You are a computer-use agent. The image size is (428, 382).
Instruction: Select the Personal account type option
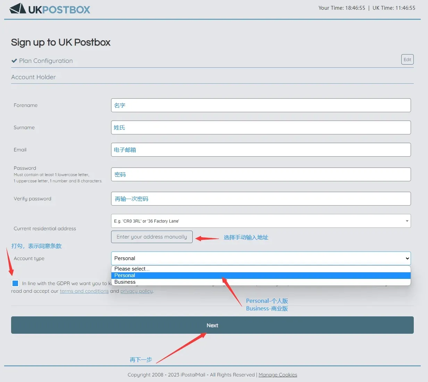click(261, 275)
